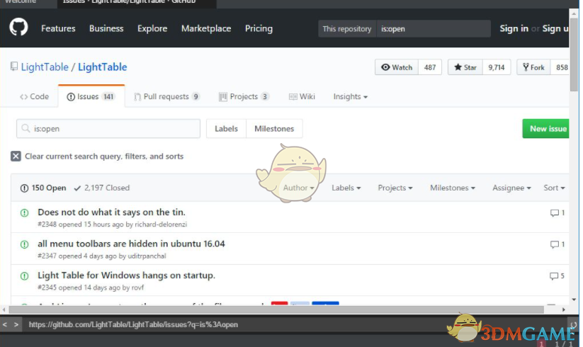The height and width of the screenshot is (347, 583).
Task: Open the Labels filter dropdown in issue header
Action: click(x=346, y=188)
